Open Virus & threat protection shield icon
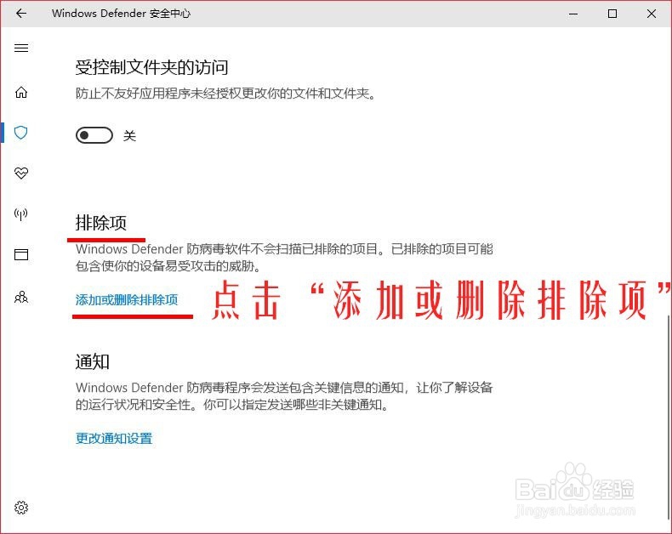The height and width of the screenshot is (534, 672). pos(21,133)
